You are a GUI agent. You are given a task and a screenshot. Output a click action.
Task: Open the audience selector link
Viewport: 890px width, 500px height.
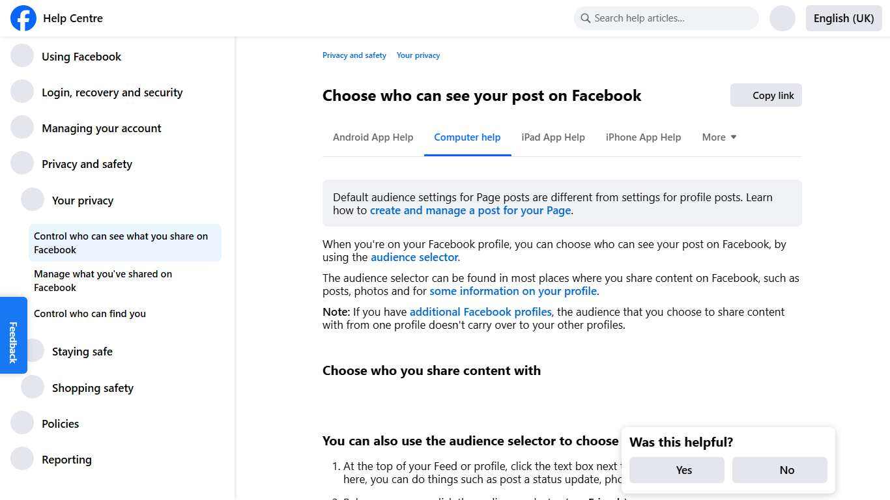414,257
